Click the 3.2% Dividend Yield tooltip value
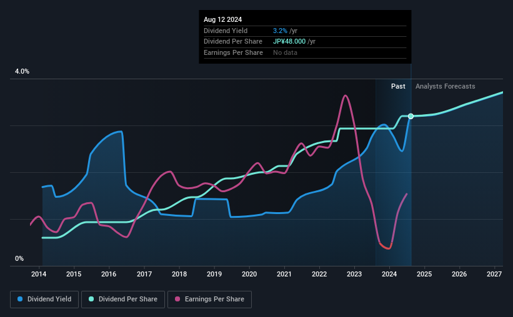Screen dimensions: 513x317 tap(280, 31)
